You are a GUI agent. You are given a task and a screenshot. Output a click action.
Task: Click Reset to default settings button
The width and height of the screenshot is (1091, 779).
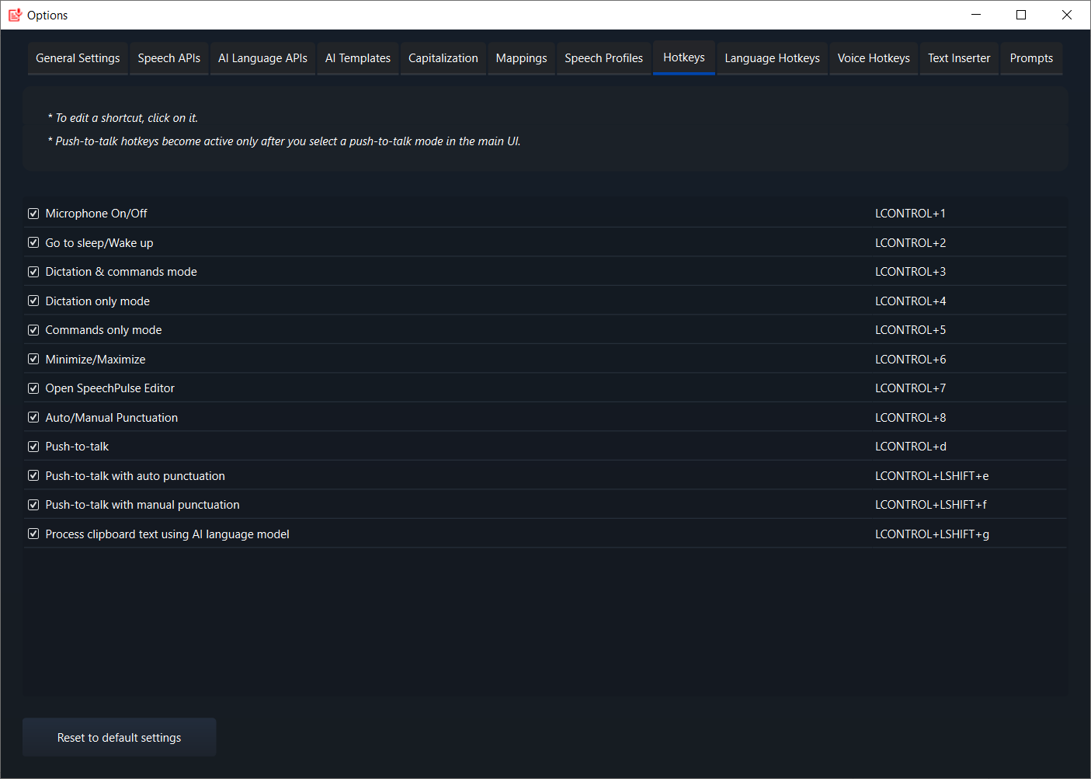(x=119, y=737)
